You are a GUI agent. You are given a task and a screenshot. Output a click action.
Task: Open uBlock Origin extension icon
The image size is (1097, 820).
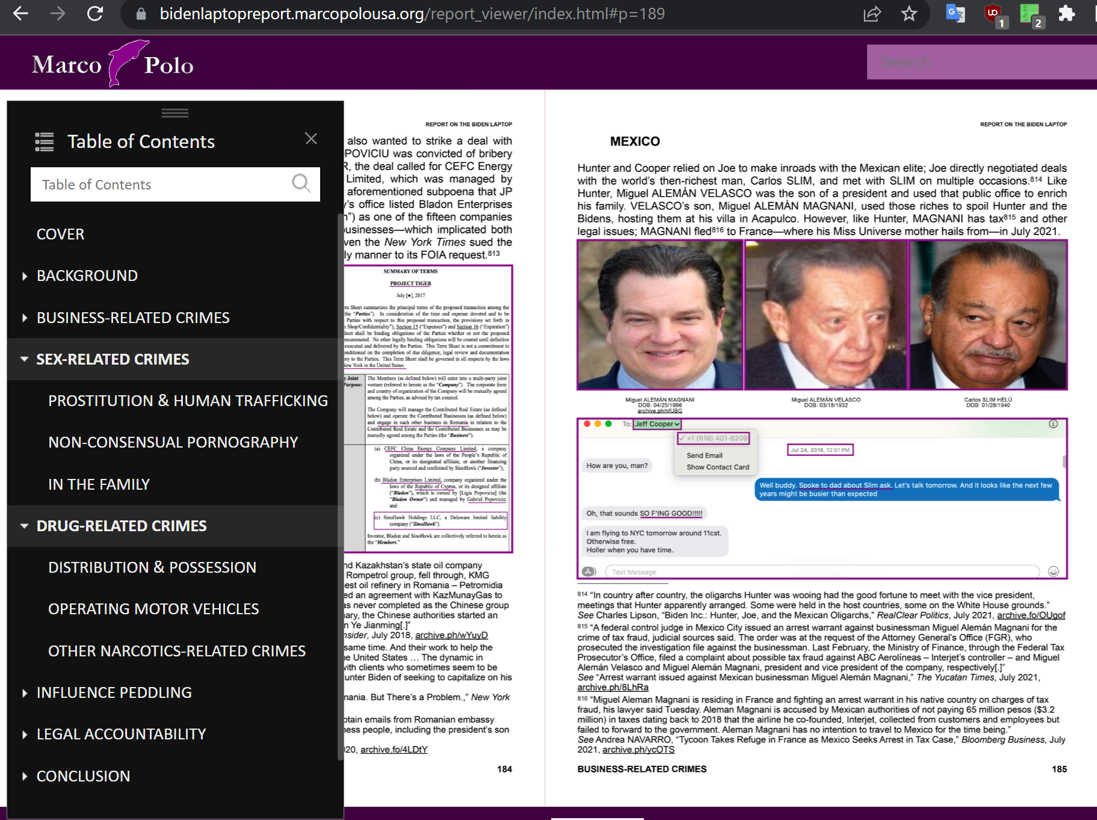[993, 13]
